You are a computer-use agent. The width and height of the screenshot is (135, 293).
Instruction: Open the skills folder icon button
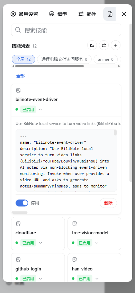tap(92, 45)
